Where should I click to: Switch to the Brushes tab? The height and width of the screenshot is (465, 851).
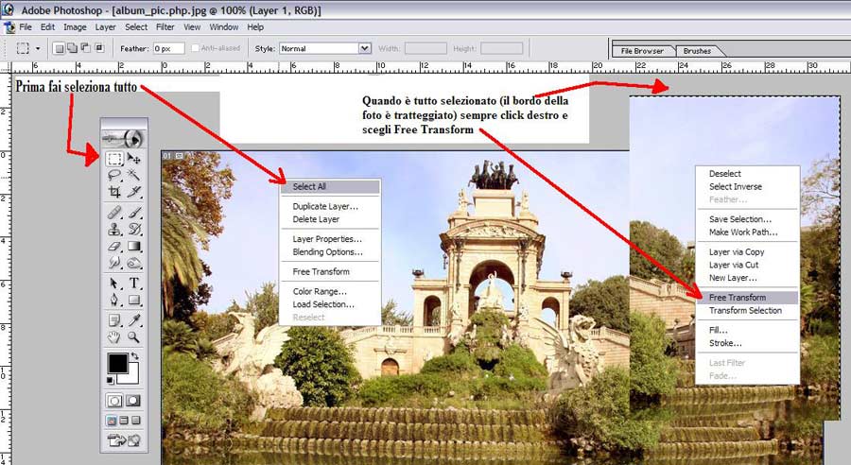[697, 51]
